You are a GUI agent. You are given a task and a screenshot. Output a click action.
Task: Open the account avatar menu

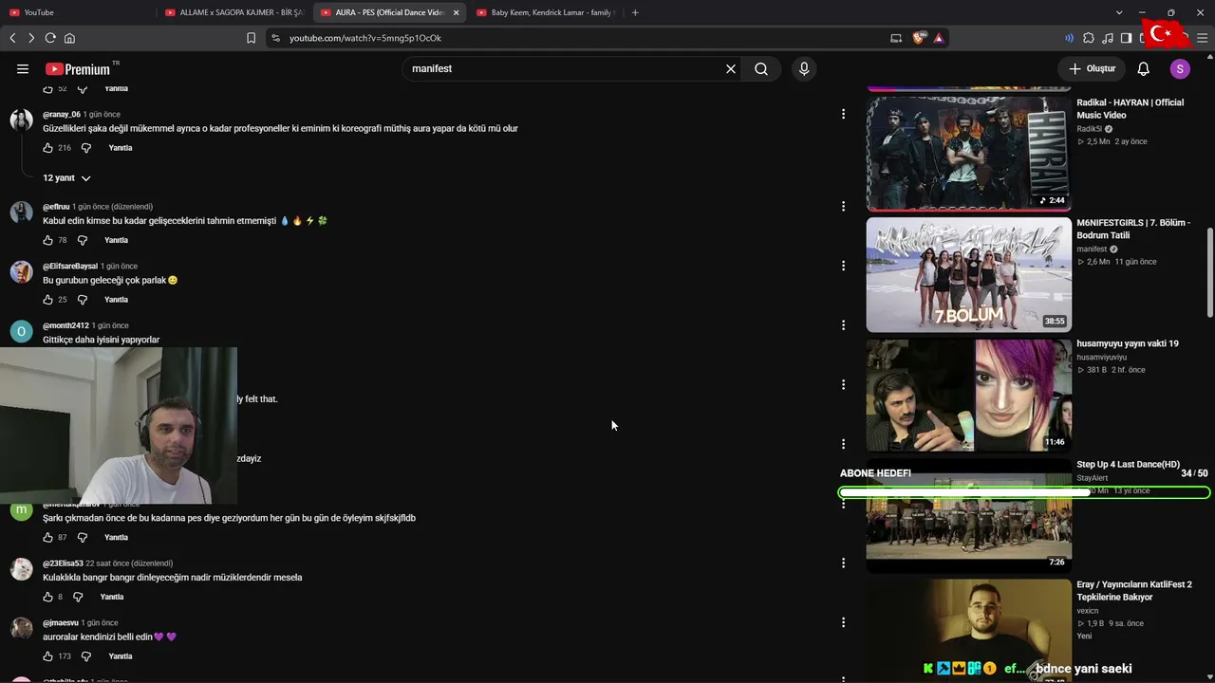click(1180, 69)
